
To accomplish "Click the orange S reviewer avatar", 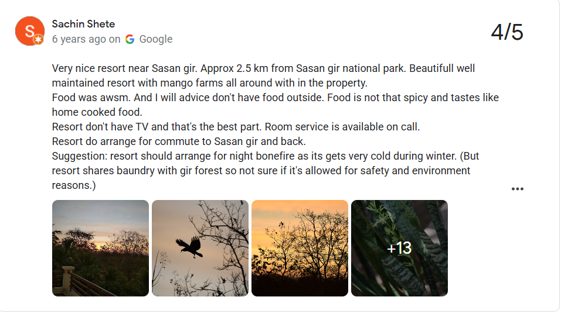I will pyautogui.click(x=30, y=31).
